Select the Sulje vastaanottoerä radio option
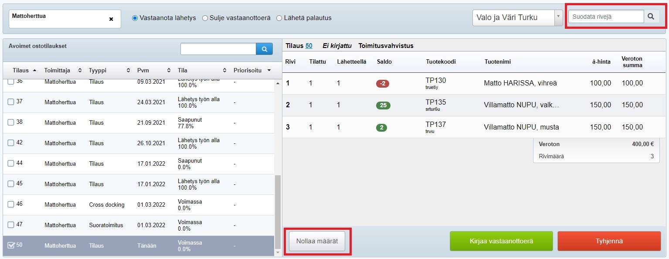The width and height of the screenshot is (669, 259). [205, 18]
